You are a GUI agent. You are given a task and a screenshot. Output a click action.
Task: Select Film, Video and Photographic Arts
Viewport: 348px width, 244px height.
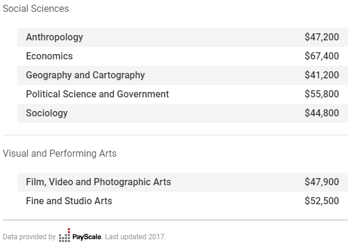pos(98,182)
